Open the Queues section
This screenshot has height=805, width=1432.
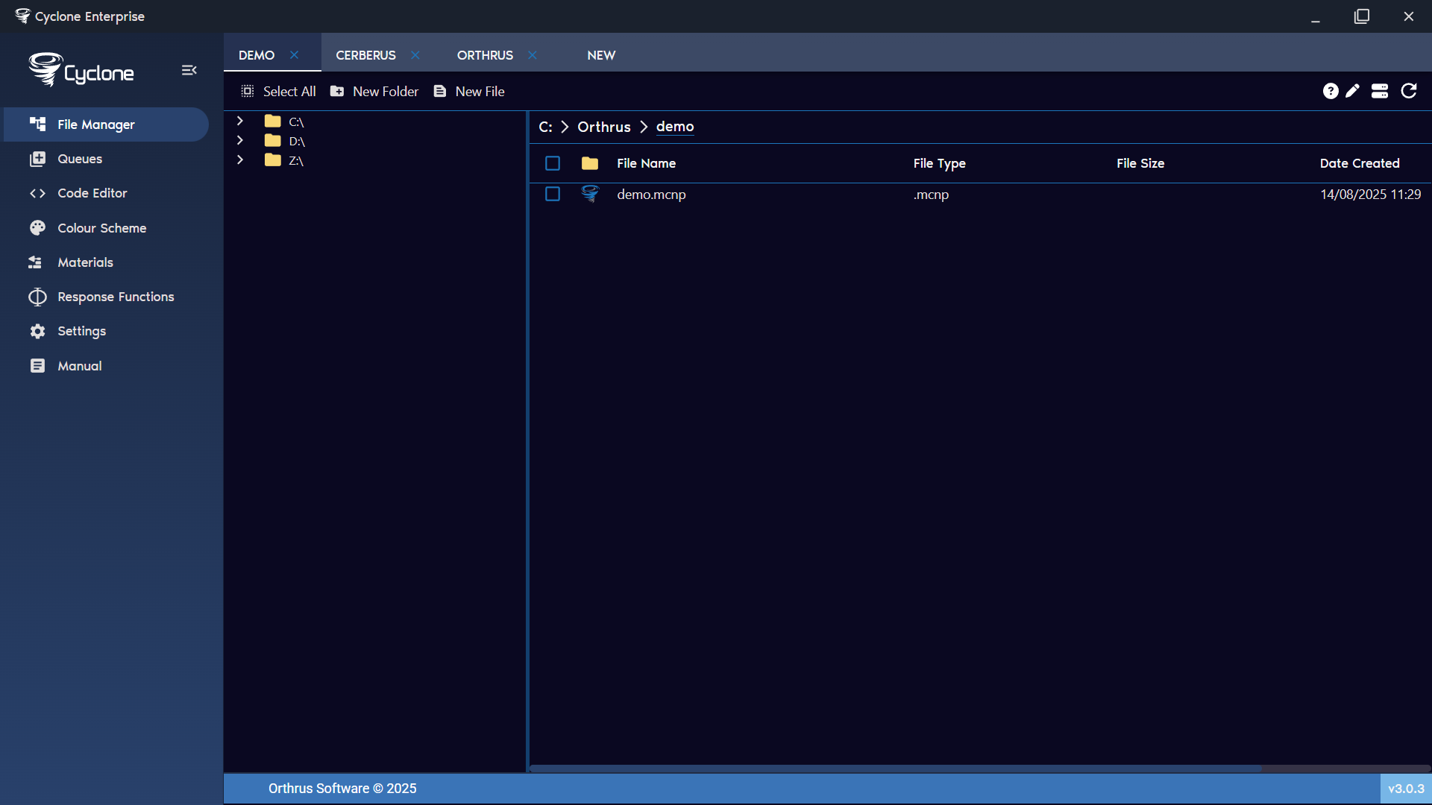[80, 159]
